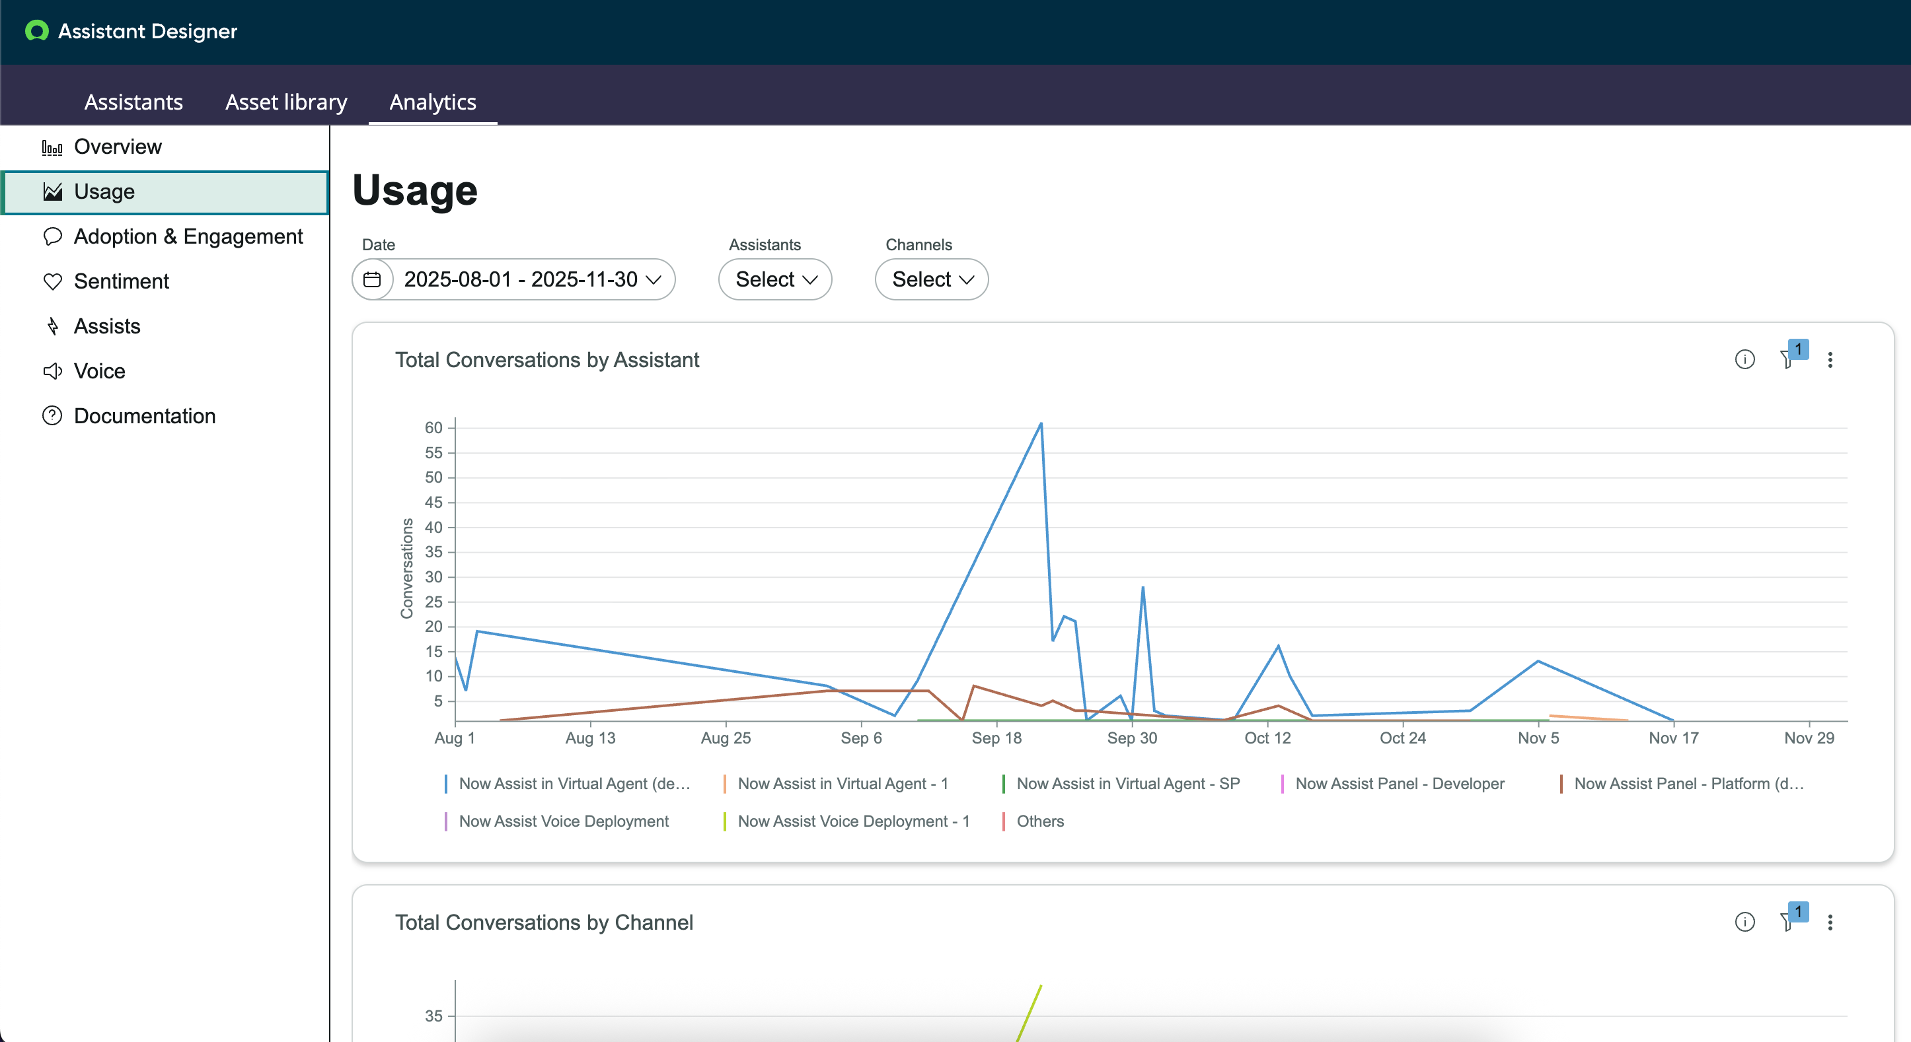Screen dimensions: 1911x1042
Task: Toggle Now Assist Voice Deployment legend entry
Action: click(x=556, y=821)
